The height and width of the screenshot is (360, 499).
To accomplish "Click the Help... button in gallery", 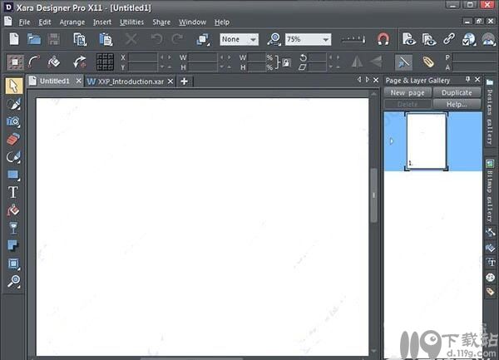I will point(457,104).
